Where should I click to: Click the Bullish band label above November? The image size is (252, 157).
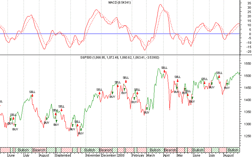pyautogui.click(x=90, y=150)
